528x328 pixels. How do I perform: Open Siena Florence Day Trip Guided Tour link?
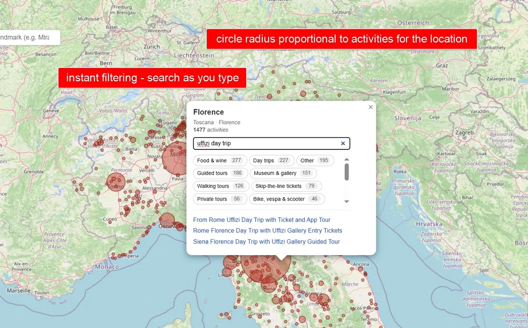266,242
